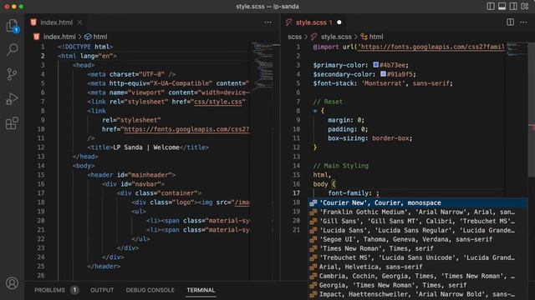Toggle bottom panel layout icon
Image resolution: width=535 pixels, height=300 pixels.
(502, 6)
